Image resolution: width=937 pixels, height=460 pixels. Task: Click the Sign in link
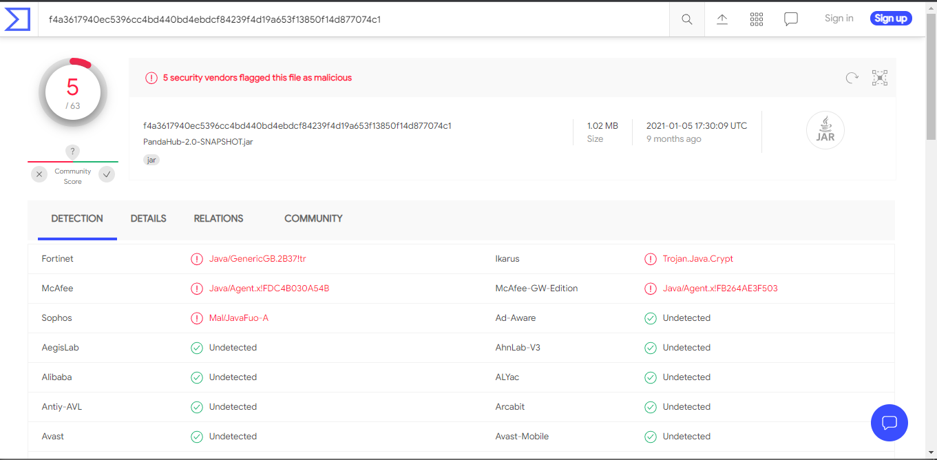[839, 19]
